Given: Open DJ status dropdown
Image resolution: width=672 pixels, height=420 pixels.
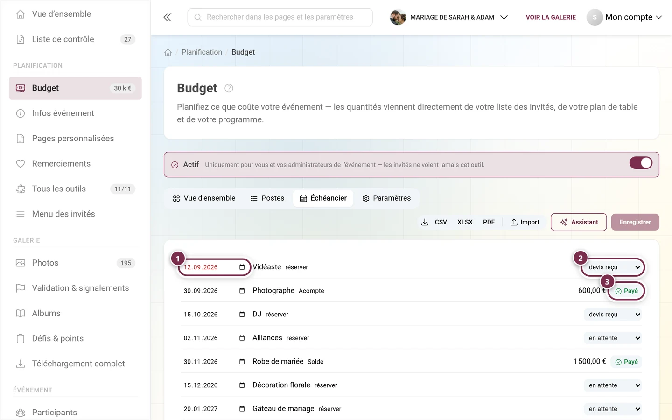Looking at the screenshot, I should point(613,315).
